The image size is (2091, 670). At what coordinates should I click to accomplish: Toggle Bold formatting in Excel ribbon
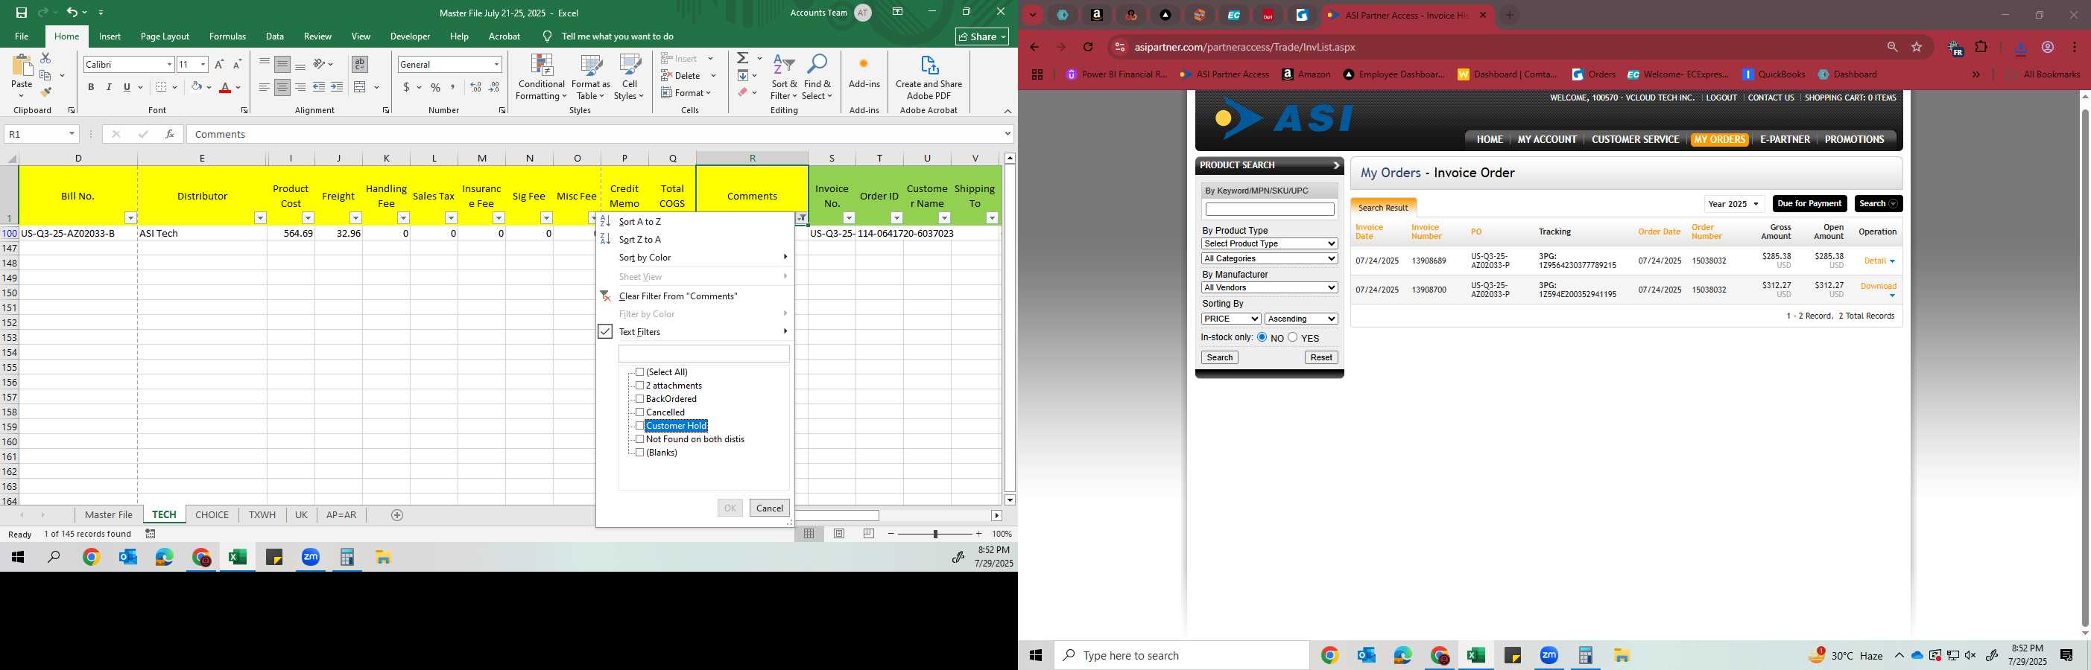click(x=91, y=87)
